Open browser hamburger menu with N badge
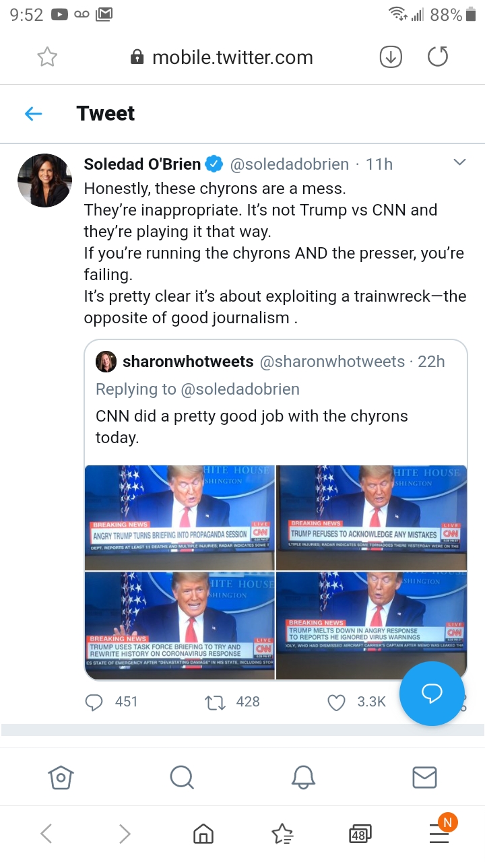The height and width of the screenshot is (862, 485). coord(439,834)
